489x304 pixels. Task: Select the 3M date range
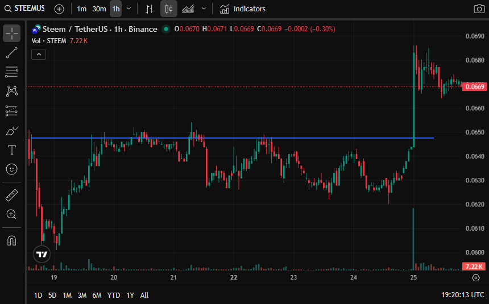(82, 295)
